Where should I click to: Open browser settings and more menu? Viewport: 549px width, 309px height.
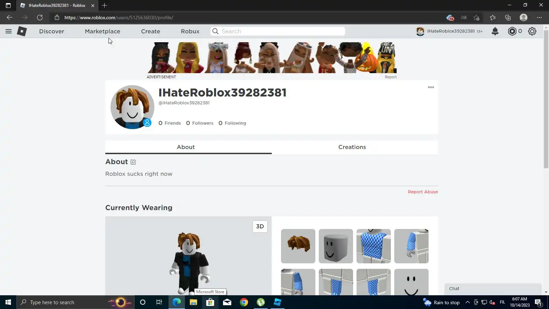click(539, 18)
